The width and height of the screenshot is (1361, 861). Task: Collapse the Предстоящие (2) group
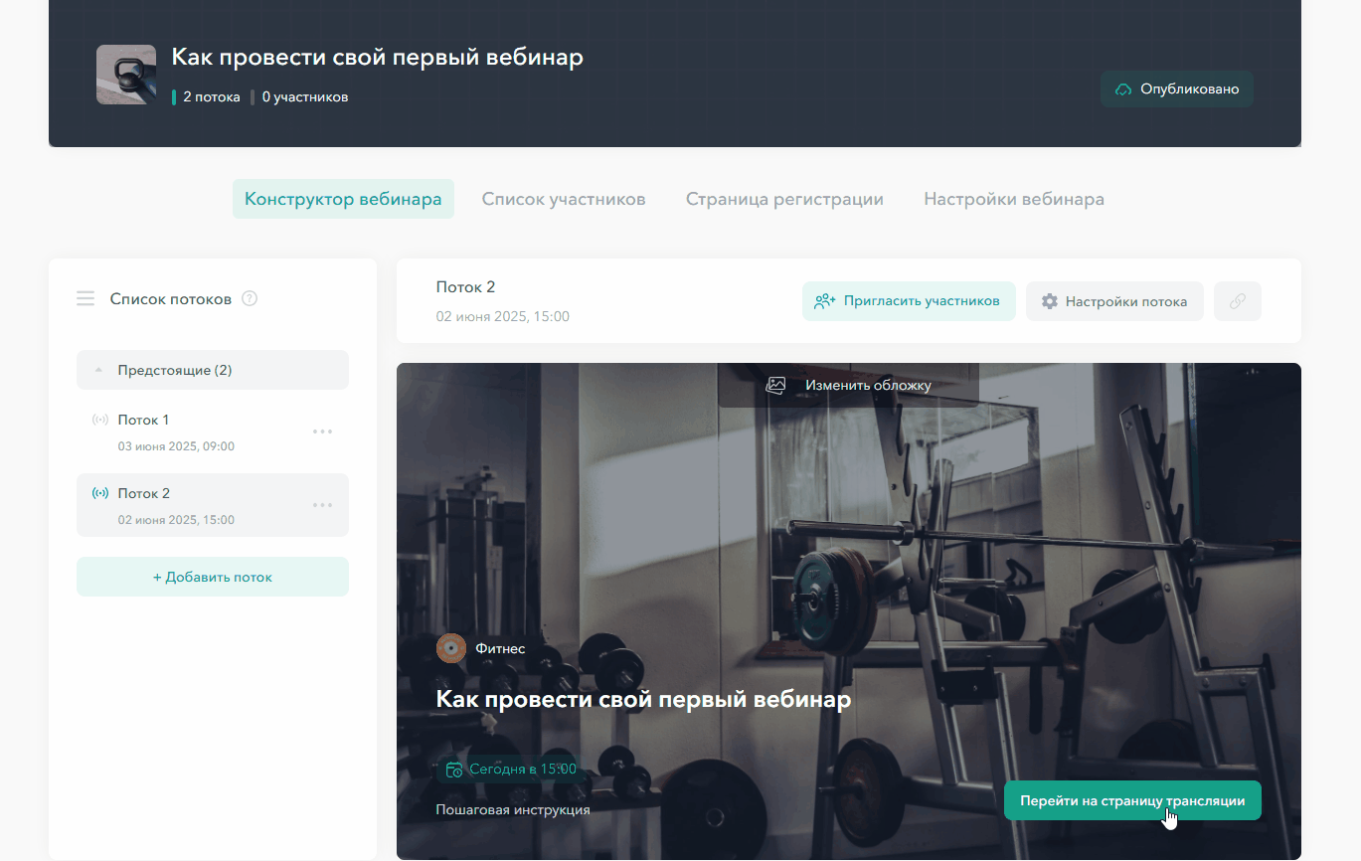click(213, 370)
